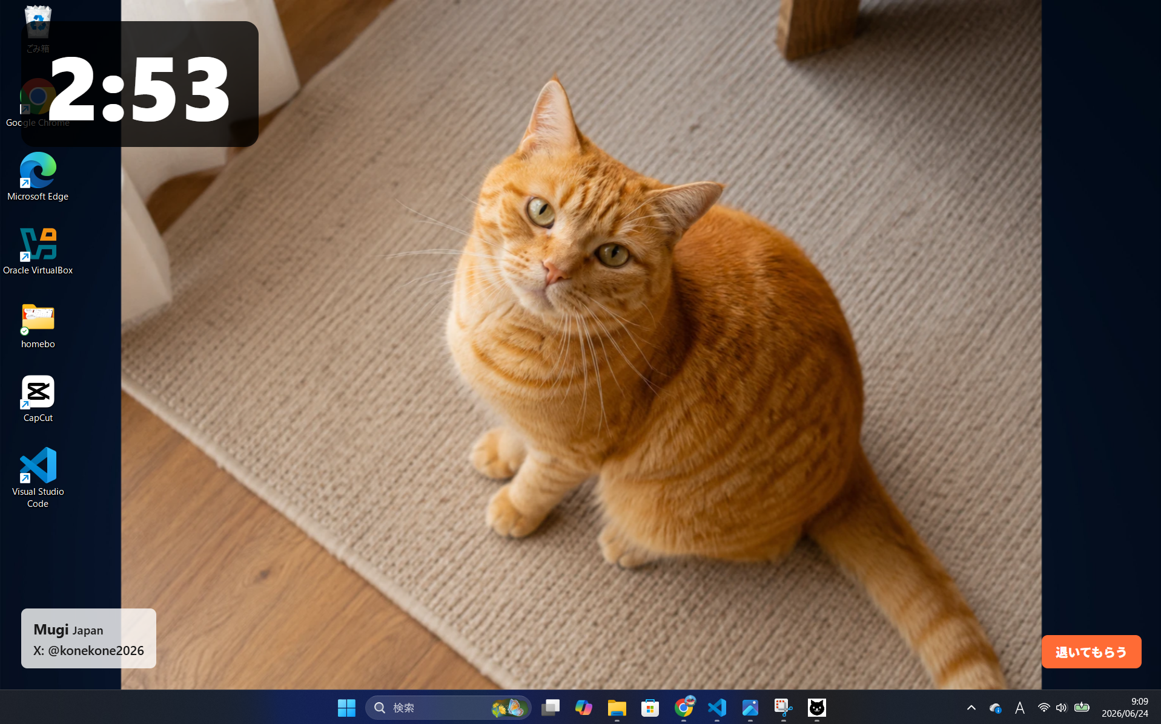Screen dimensions: 1161x724
Task: Open the Google Chrome desktop shortcut
Action: [x=38, y=103]
